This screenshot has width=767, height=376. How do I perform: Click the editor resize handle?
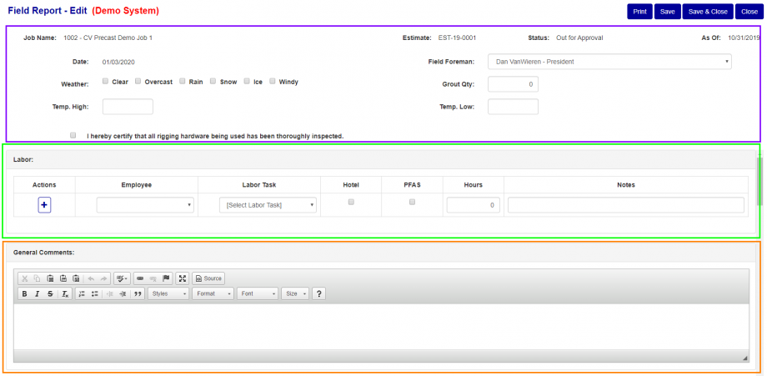745,358
